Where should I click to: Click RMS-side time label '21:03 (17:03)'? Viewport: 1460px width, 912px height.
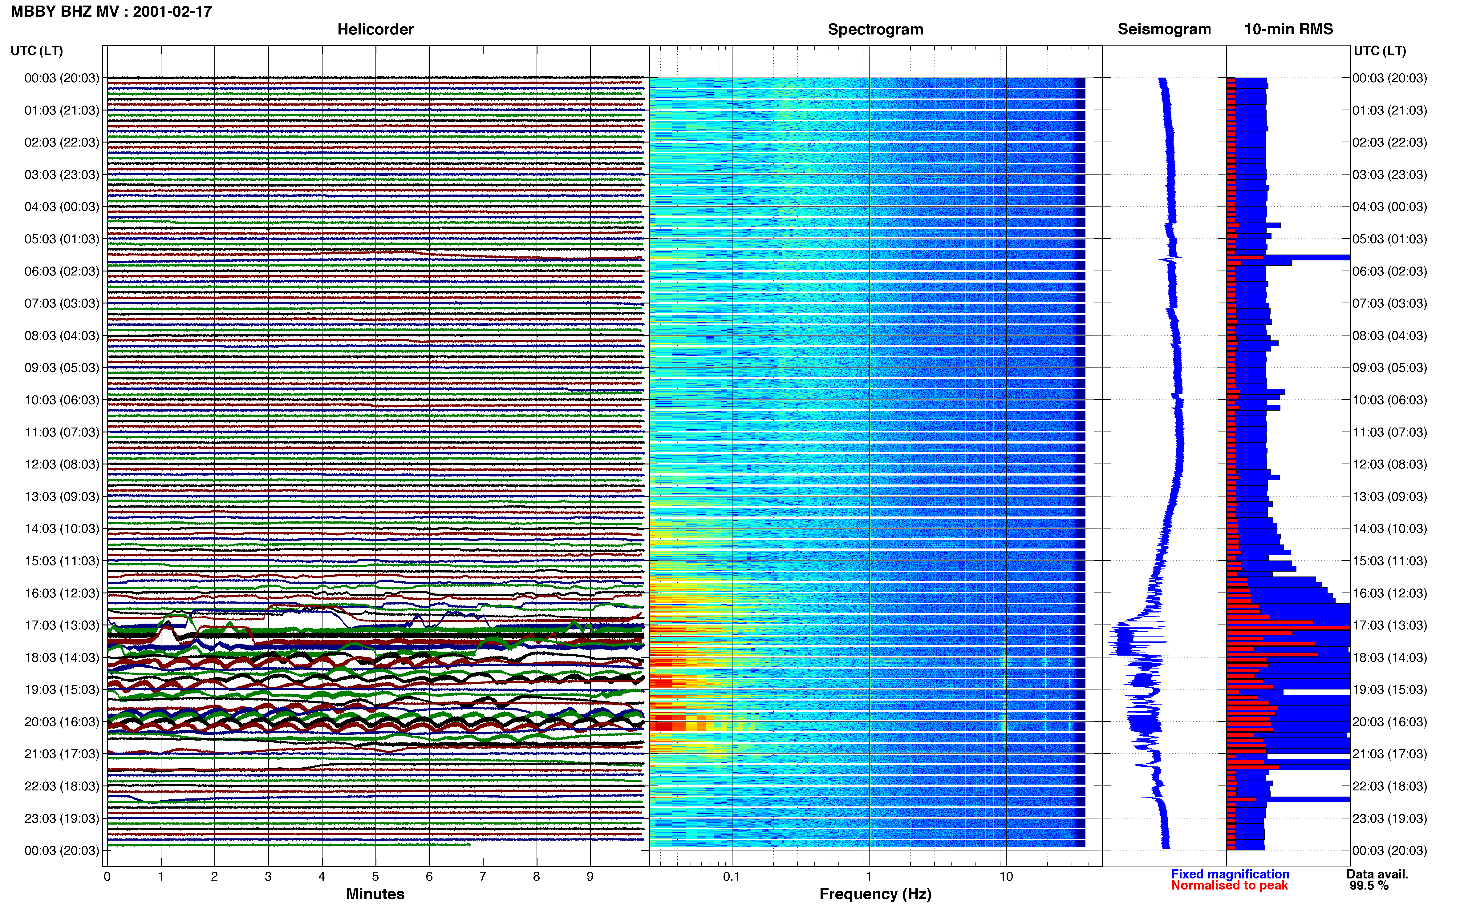(1389, 754)
